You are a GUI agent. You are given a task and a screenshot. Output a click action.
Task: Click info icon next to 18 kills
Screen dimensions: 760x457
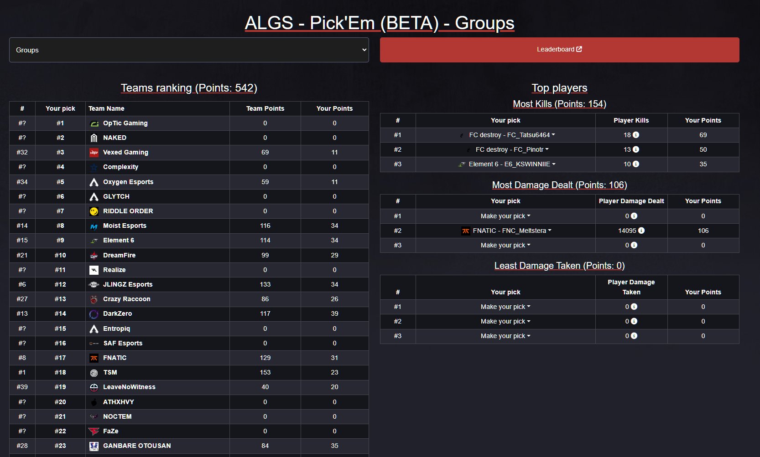click(636, 135)
